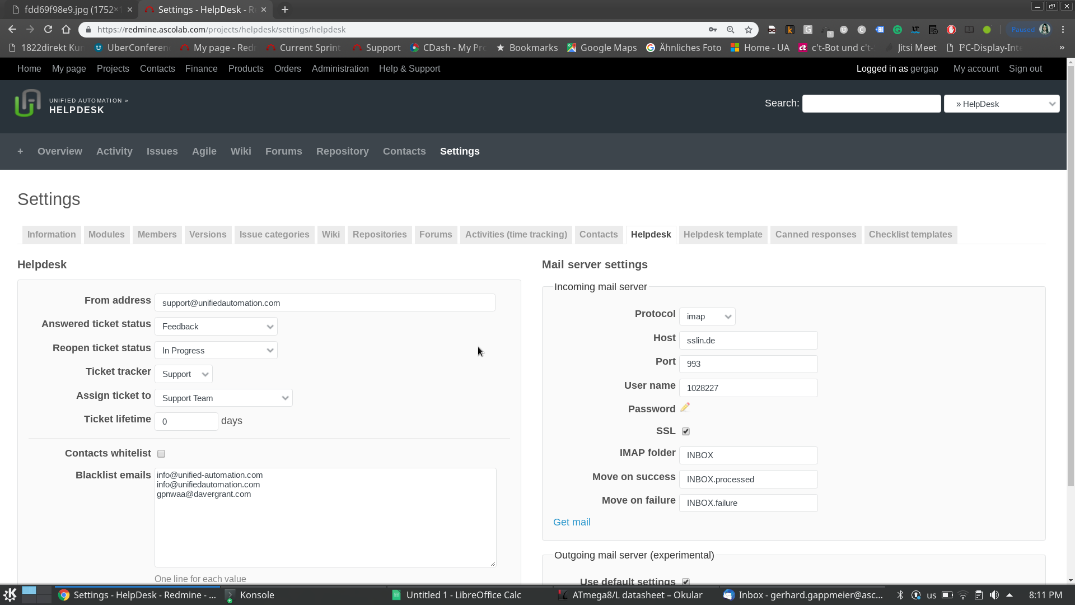Image resolution: width=1075 pixels, height=605 pixels.
Task: Edit the incoming mail password pencil icon
Action: pyautogui.click(x=685, y=408)
